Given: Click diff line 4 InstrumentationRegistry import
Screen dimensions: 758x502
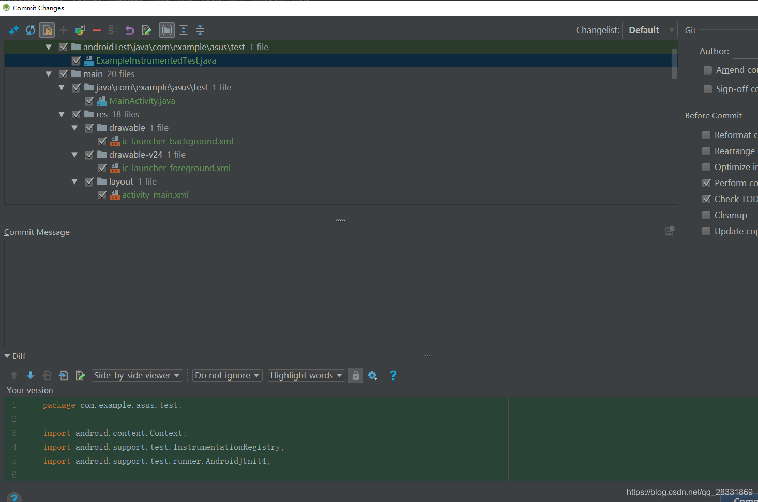Looking at the screenshot, I should [x=163, y=447].
